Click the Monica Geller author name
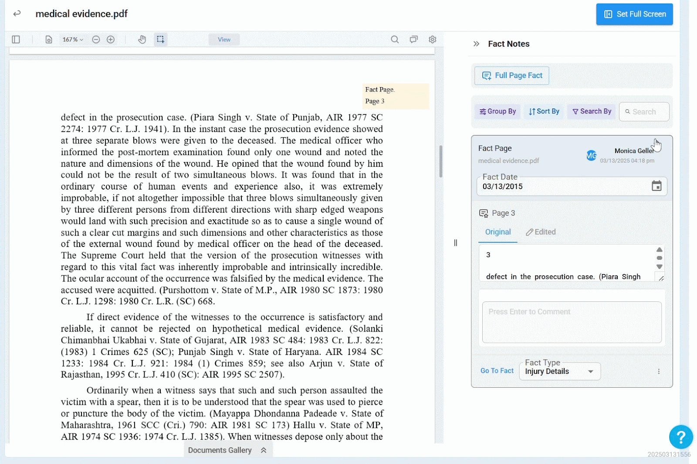Screen dimensions: 697x464 (634, 151)
